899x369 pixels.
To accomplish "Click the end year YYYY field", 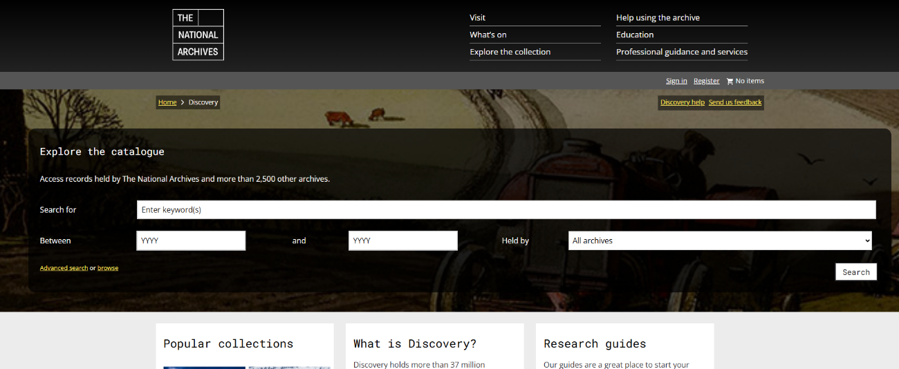I will (x=402, y=240).
